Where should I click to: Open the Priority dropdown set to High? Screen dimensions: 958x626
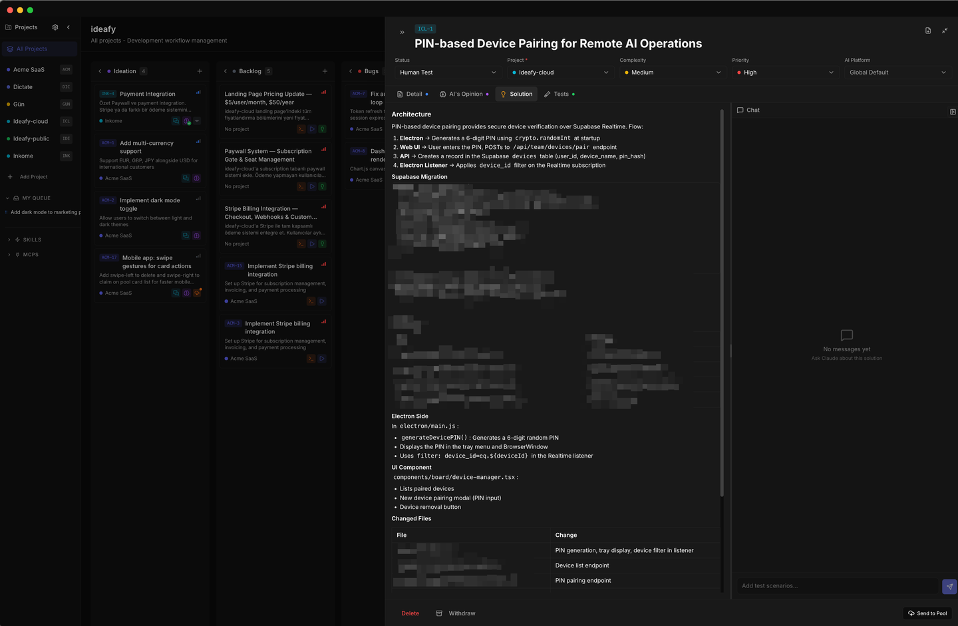[785, 73]
